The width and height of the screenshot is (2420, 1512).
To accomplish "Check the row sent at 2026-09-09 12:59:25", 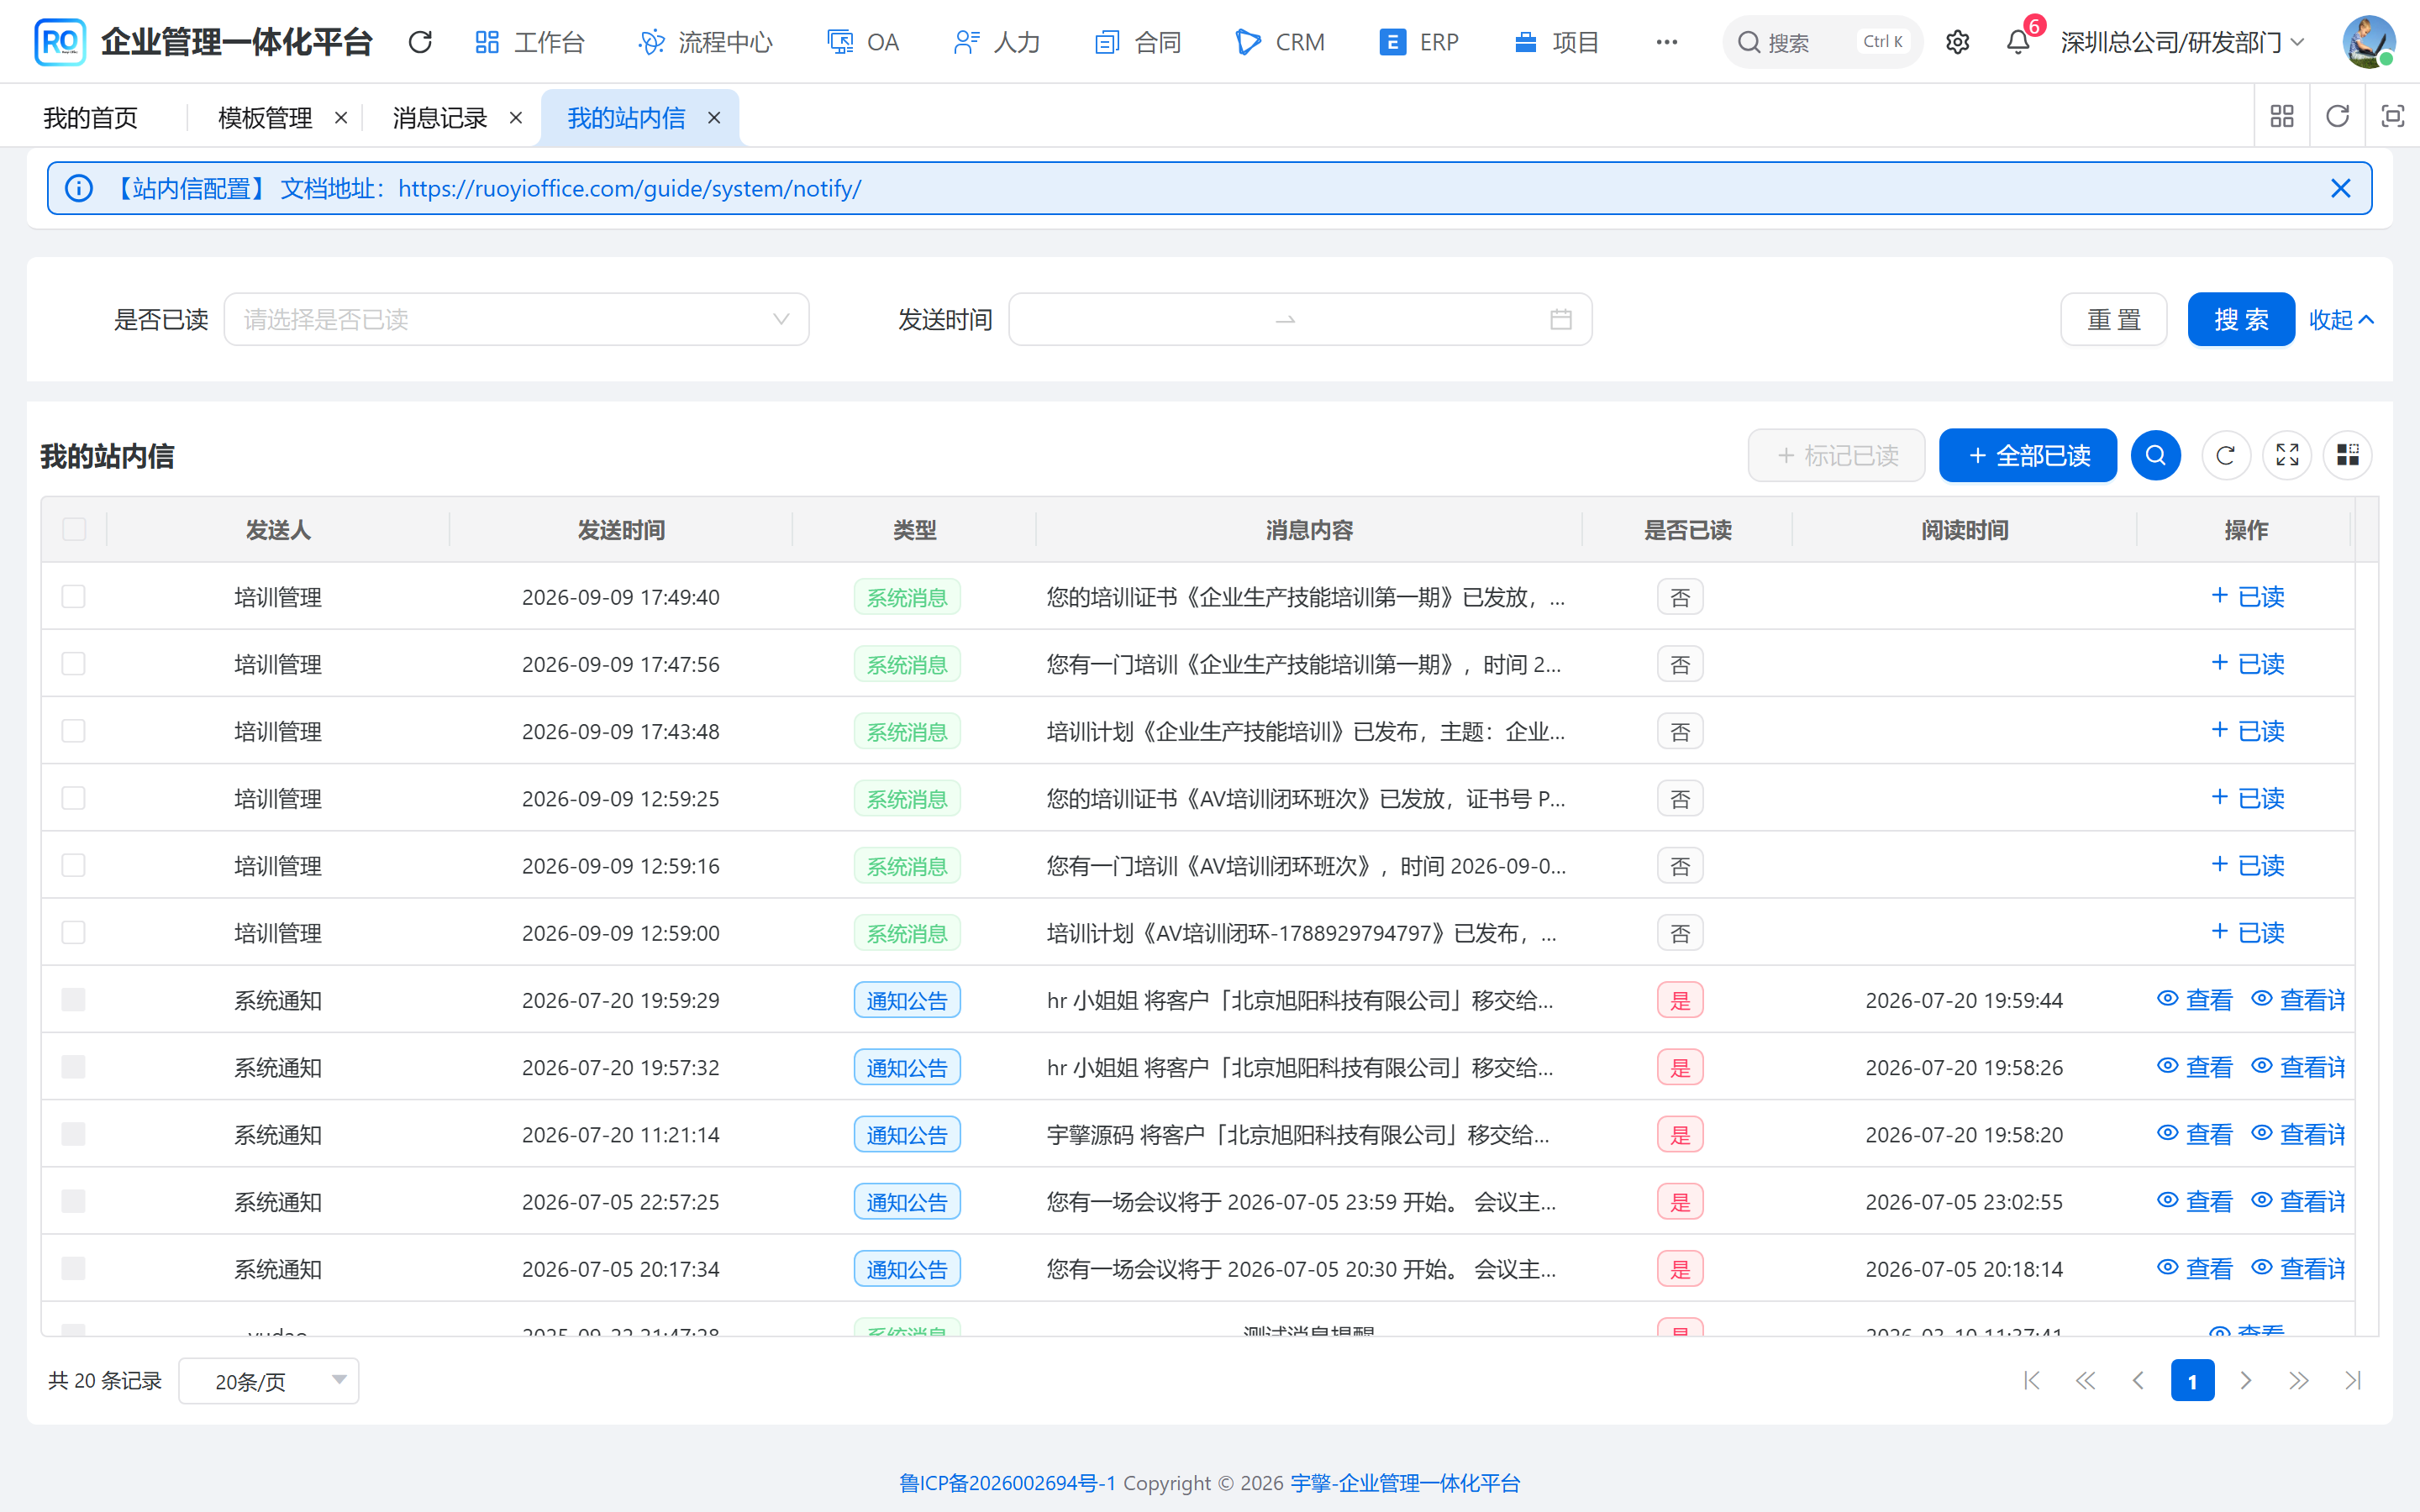I will [x=74, y=798].
